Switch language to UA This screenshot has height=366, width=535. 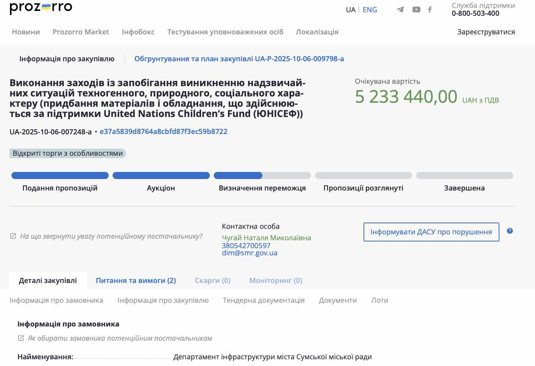click(x=350, y=10)
